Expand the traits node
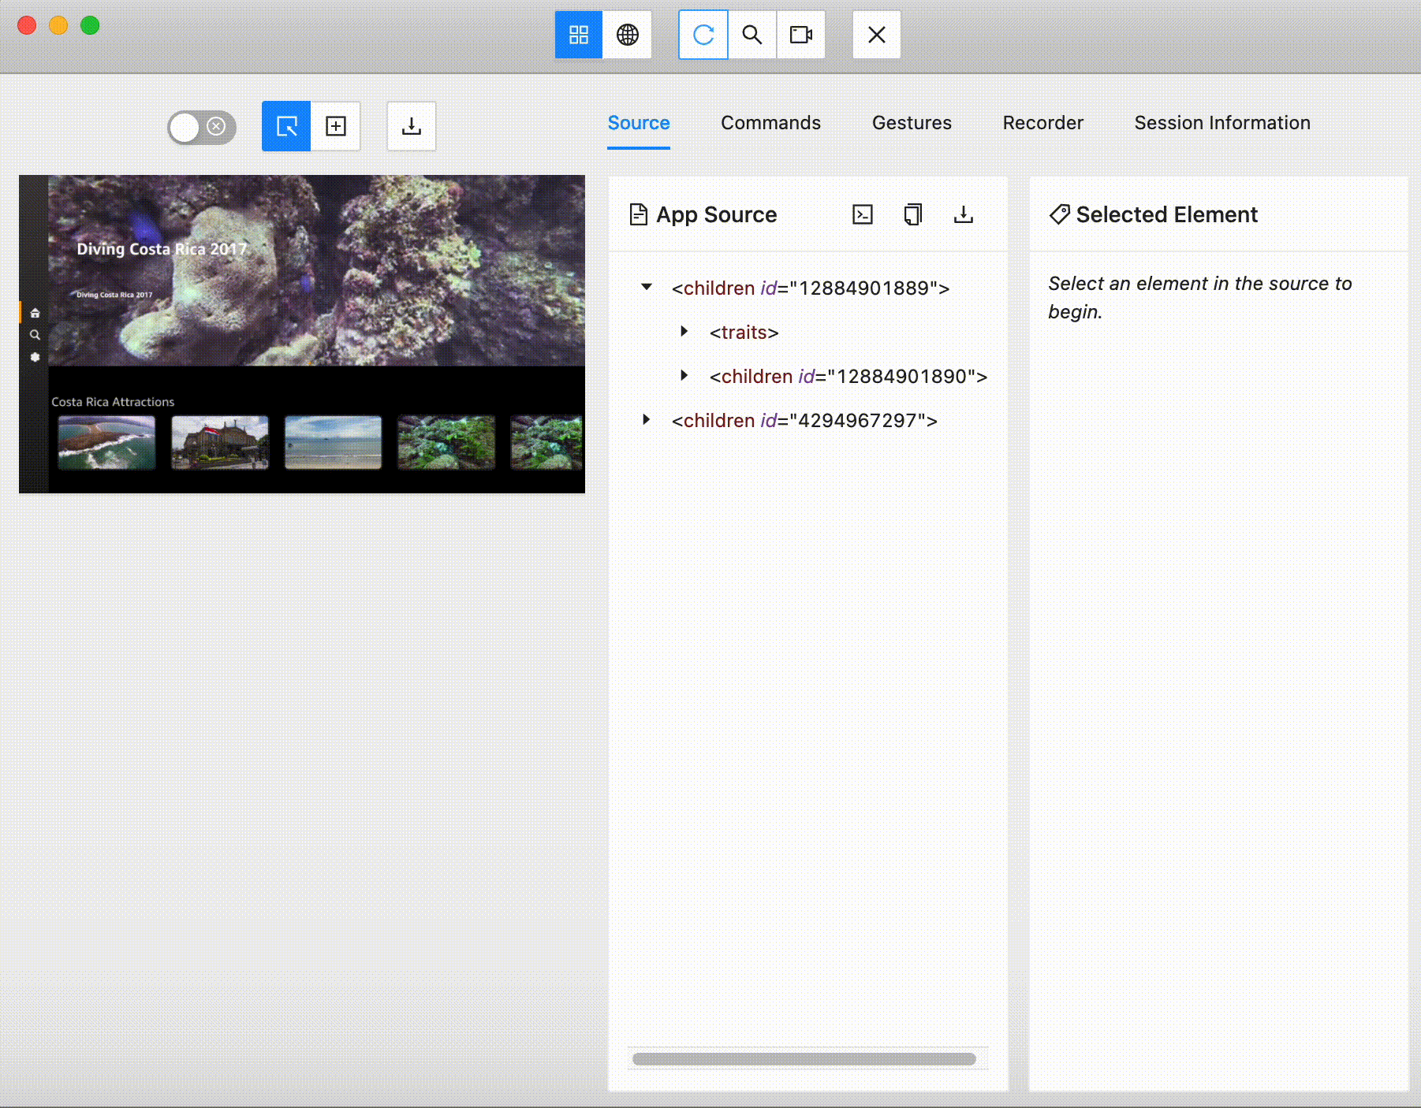The image size is (1421, 1108). pyautogui.click(x=684, y=332)
